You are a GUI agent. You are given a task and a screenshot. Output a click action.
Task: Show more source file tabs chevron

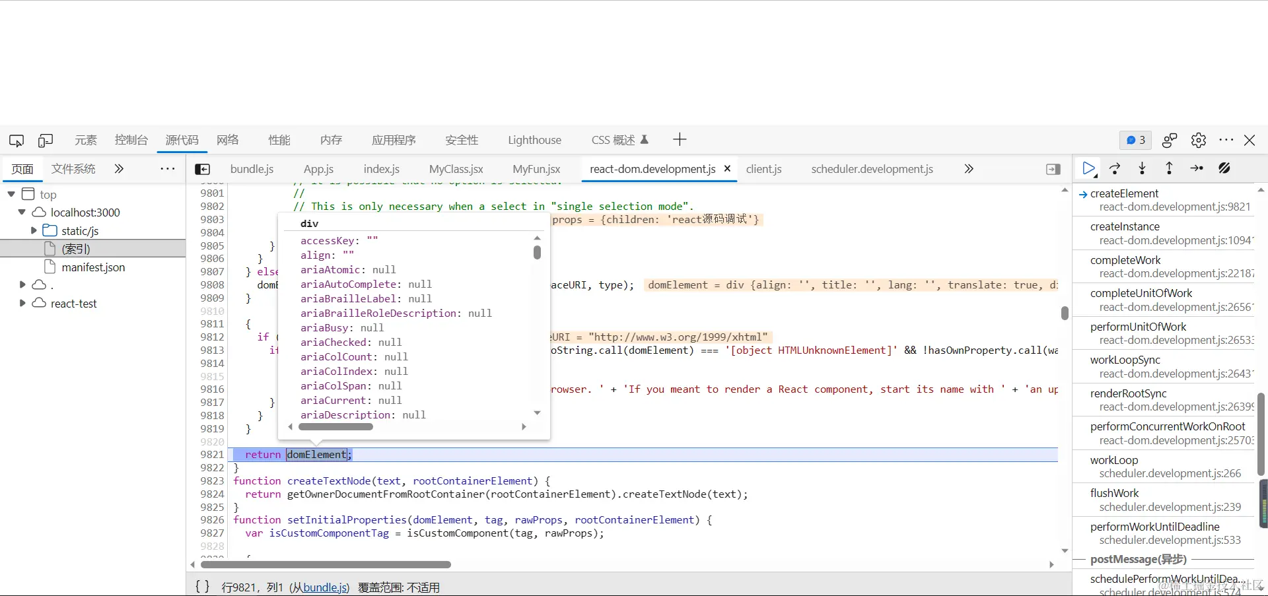[969, 169]
